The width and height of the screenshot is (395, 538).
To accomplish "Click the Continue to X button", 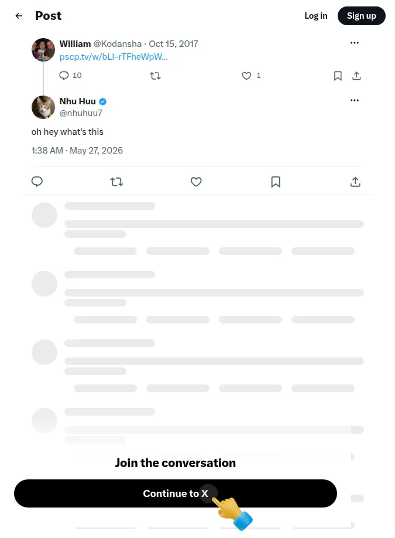I will (x=176, y=493).
